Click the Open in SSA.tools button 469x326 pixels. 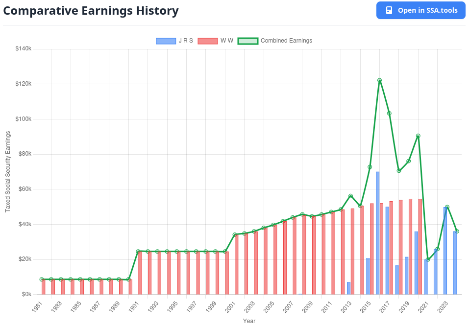pyautogui.click(x=420, y=10)
